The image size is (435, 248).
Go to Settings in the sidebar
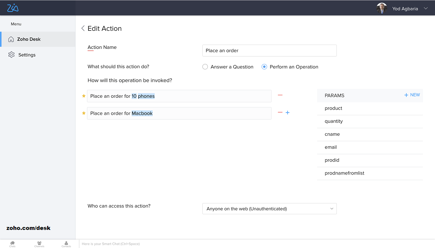click(x=27, y=55)
